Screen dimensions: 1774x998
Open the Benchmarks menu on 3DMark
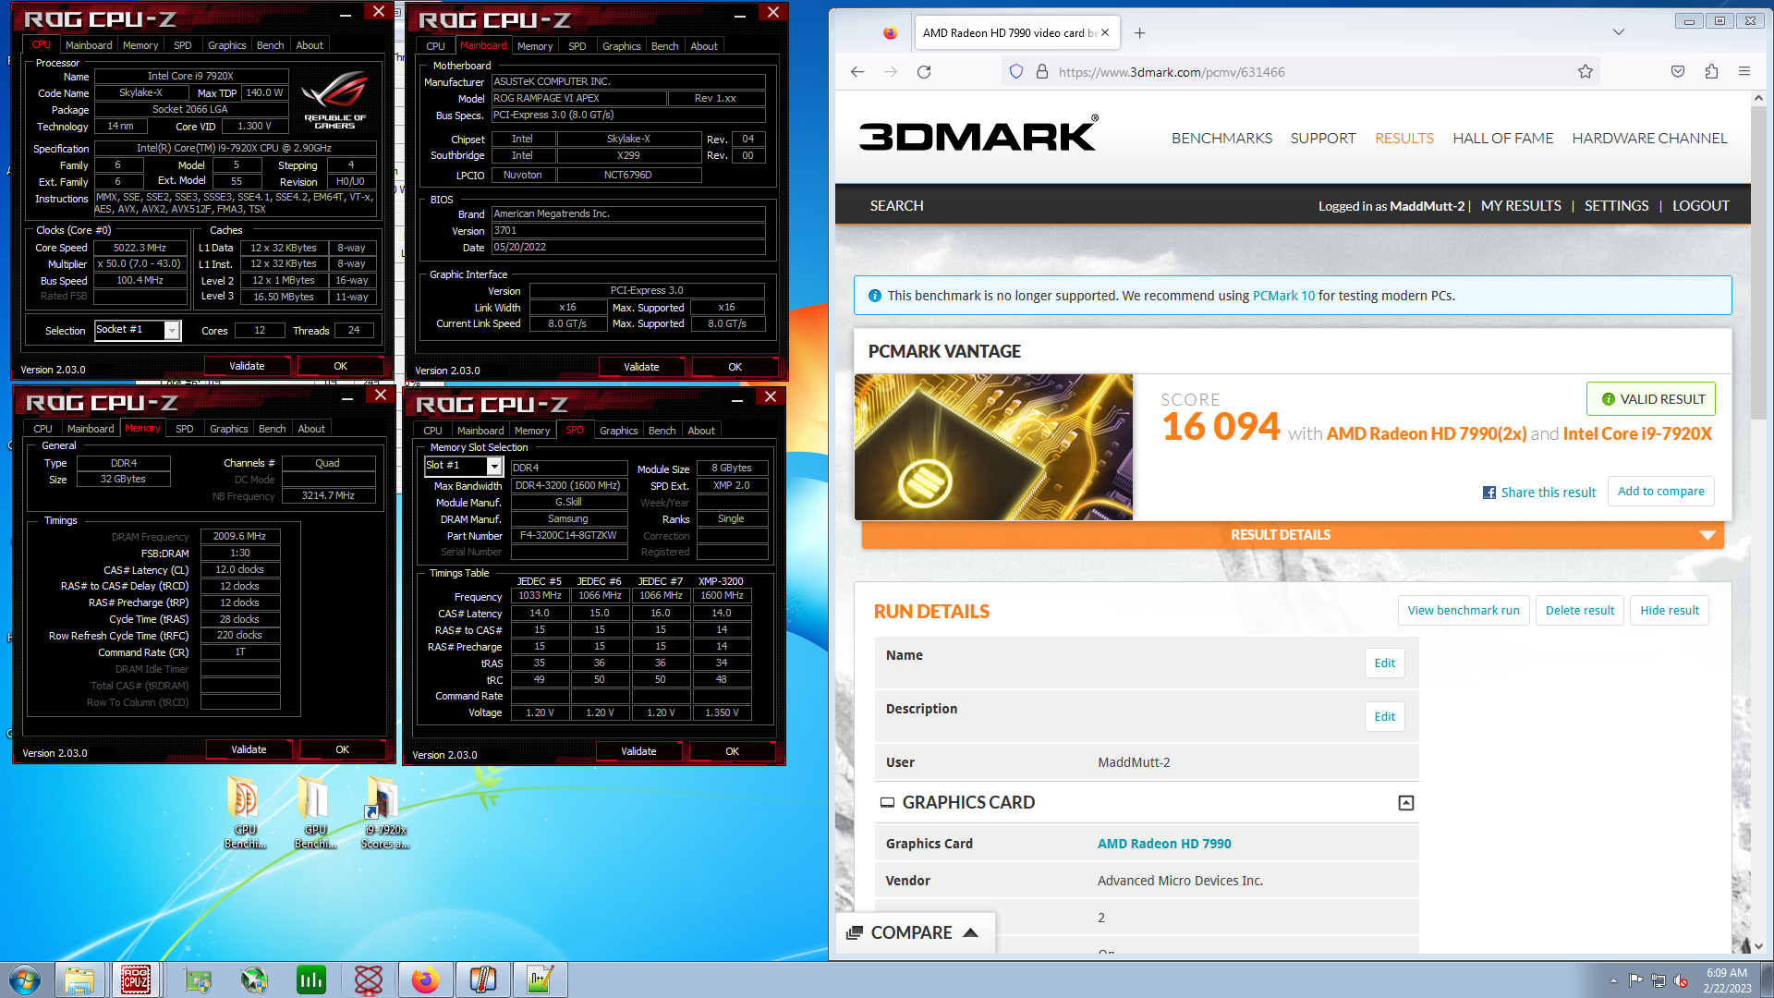click(x=1221, y=139)
